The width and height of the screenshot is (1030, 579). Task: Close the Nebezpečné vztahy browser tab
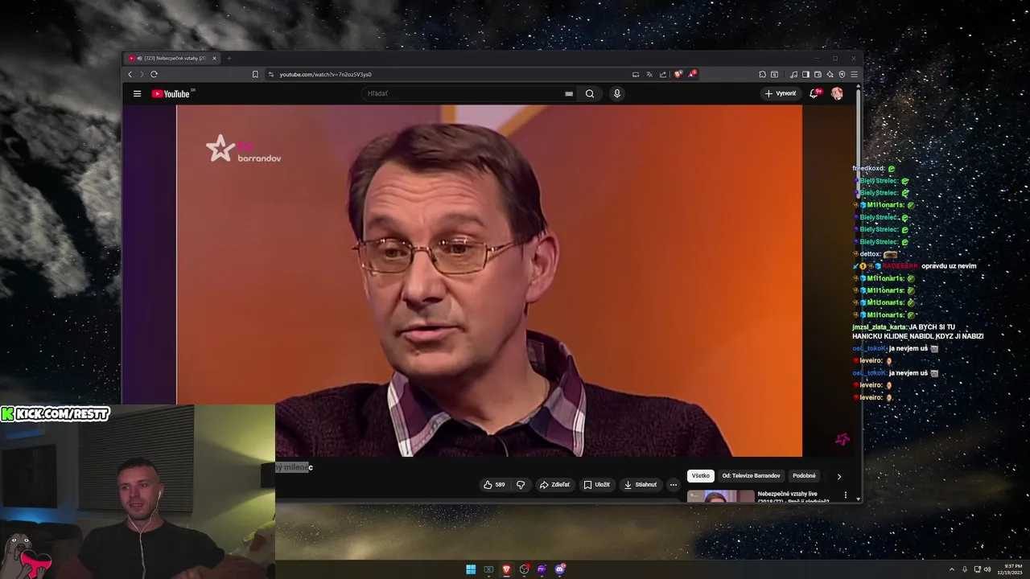214,58
